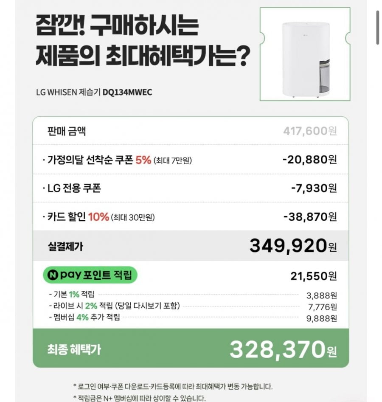The height and width of the screenshot is (402, 382).
Task: Click the 멤버십 4% 추가 적립 line
Action: 85,317
